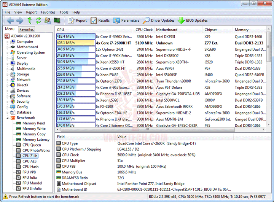Click the green Up arrow toolbar icon

click(30, 21)
